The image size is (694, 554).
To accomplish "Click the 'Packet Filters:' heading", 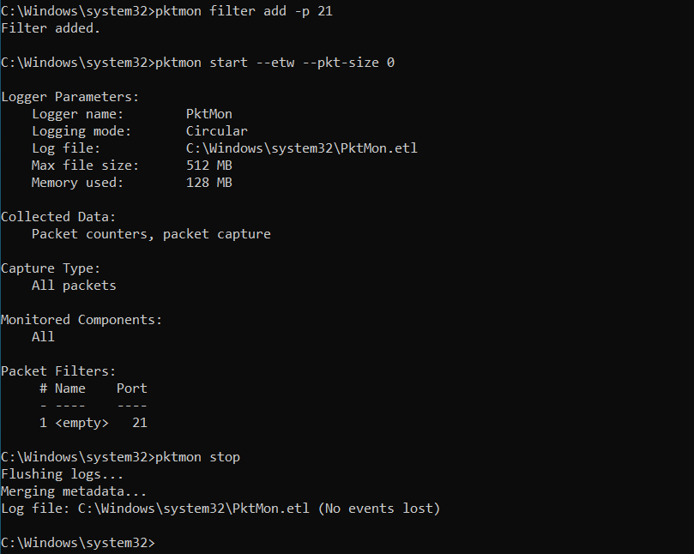I will [x=58, y=370].
